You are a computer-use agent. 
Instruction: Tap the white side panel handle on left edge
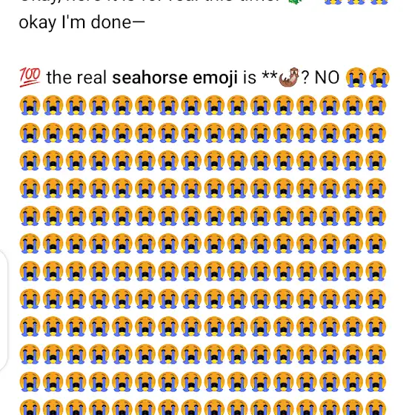point(3,311)
